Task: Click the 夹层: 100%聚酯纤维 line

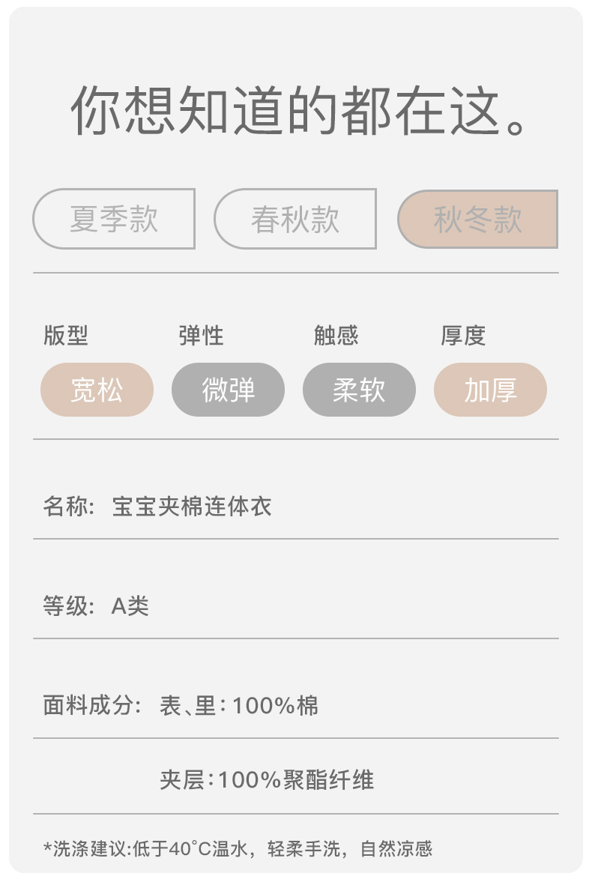Action: (x=266, y=780)
